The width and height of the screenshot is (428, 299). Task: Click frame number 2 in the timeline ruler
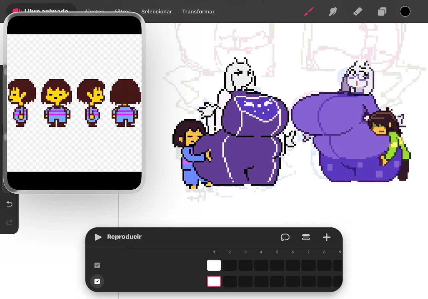point(230,252)
